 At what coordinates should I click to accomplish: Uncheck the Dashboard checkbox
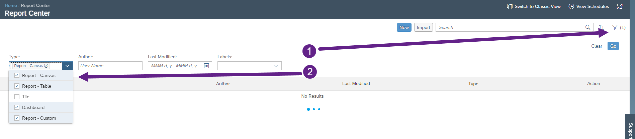[17, 107]
